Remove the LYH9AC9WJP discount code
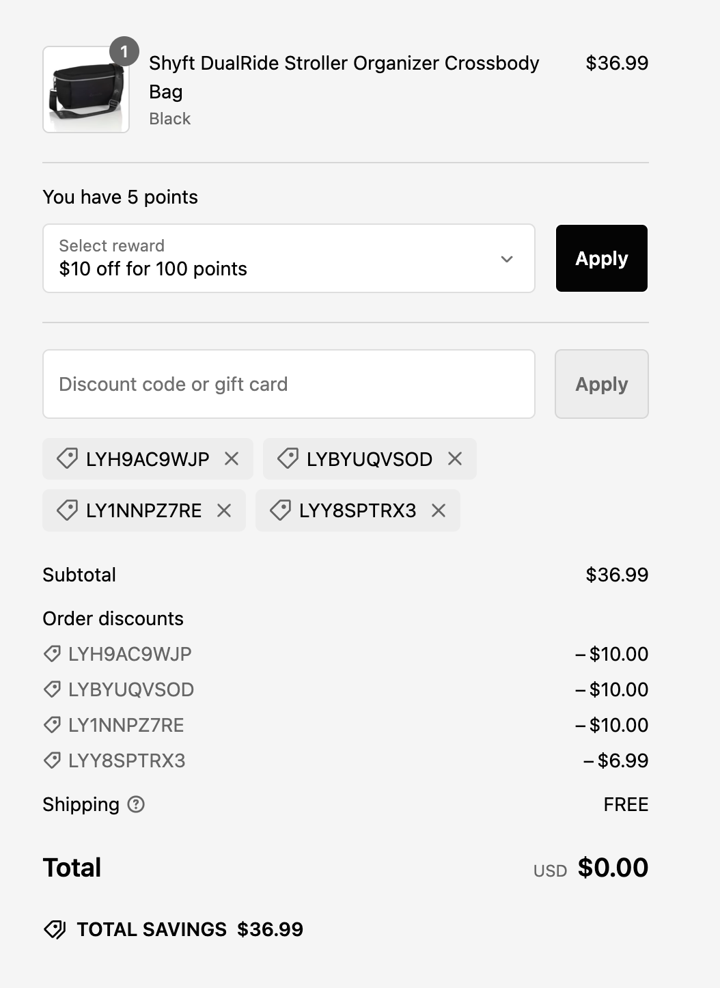 coord(231,458)
